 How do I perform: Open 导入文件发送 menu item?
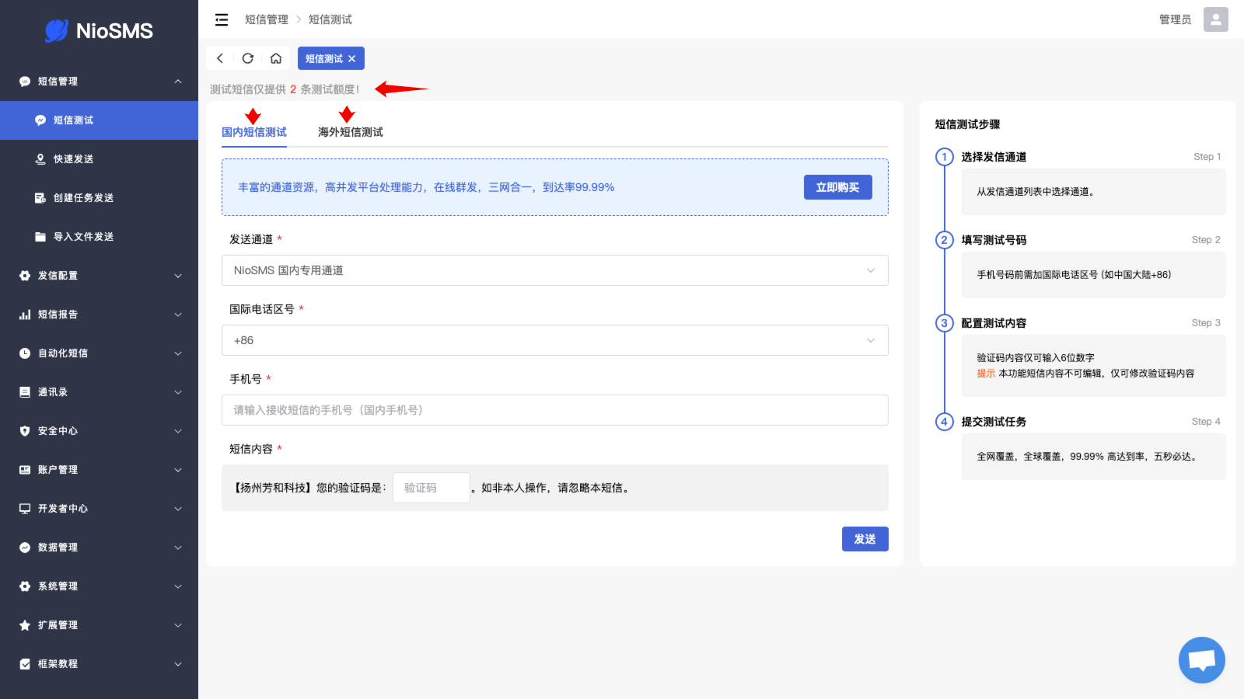(x=99, y=237)
